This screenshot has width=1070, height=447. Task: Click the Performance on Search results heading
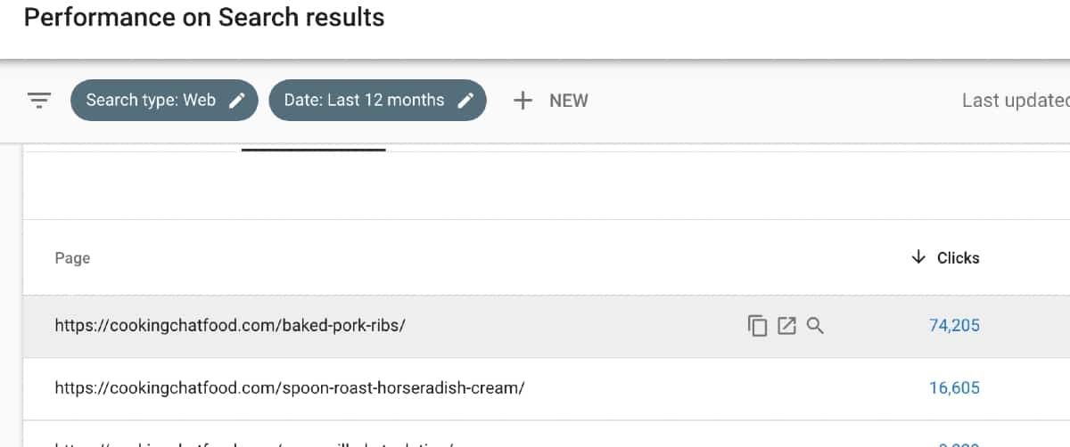coord(204,17)
